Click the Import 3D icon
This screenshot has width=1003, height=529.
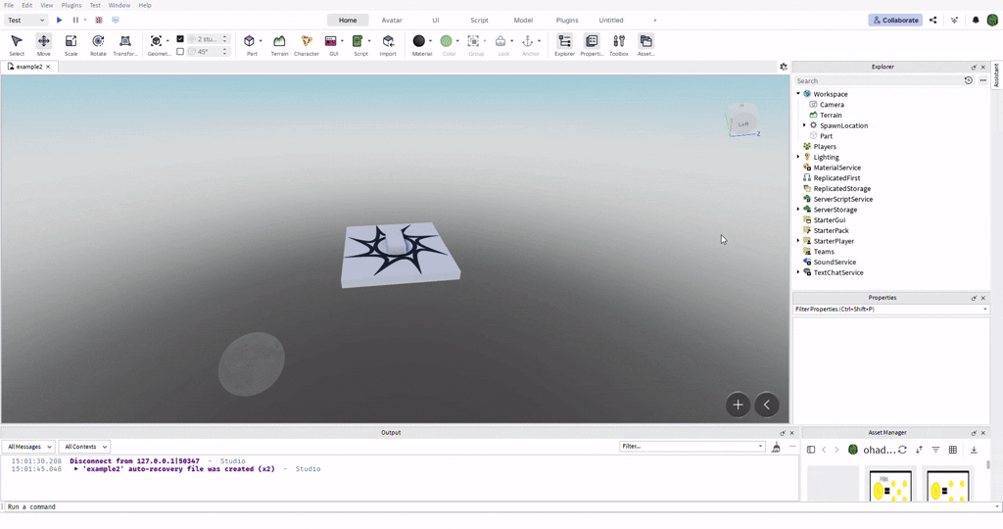click(388, 44)
